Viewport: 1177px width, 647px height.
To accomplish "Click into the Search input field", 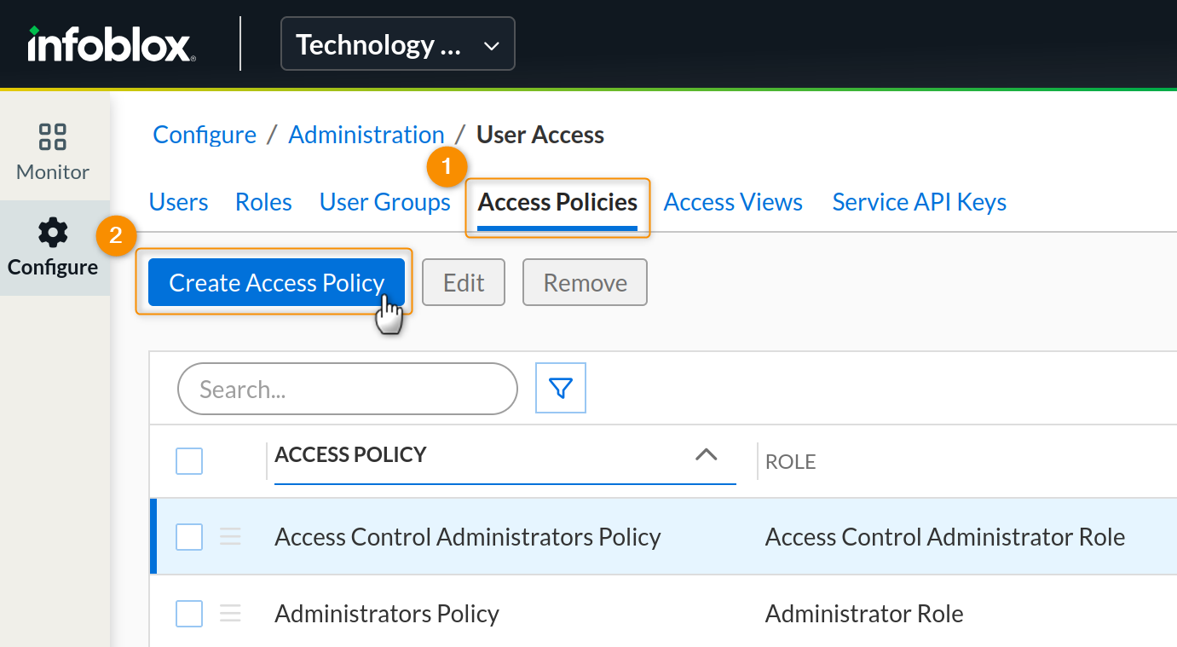I will [x=347, y=390].
